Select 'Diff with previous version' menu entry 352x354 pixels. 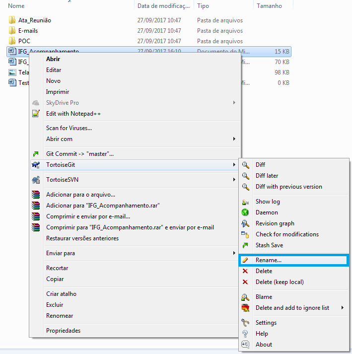(x=288, y=187)
